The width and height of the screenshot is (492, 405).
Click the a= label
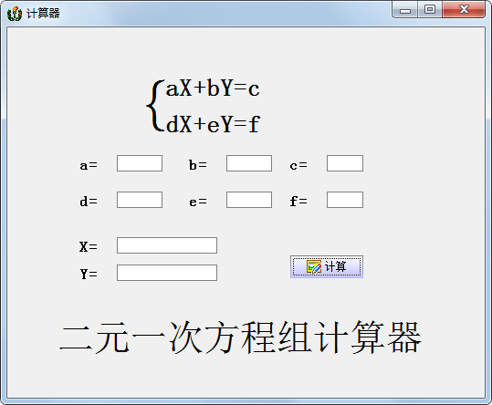pos(89,165)
